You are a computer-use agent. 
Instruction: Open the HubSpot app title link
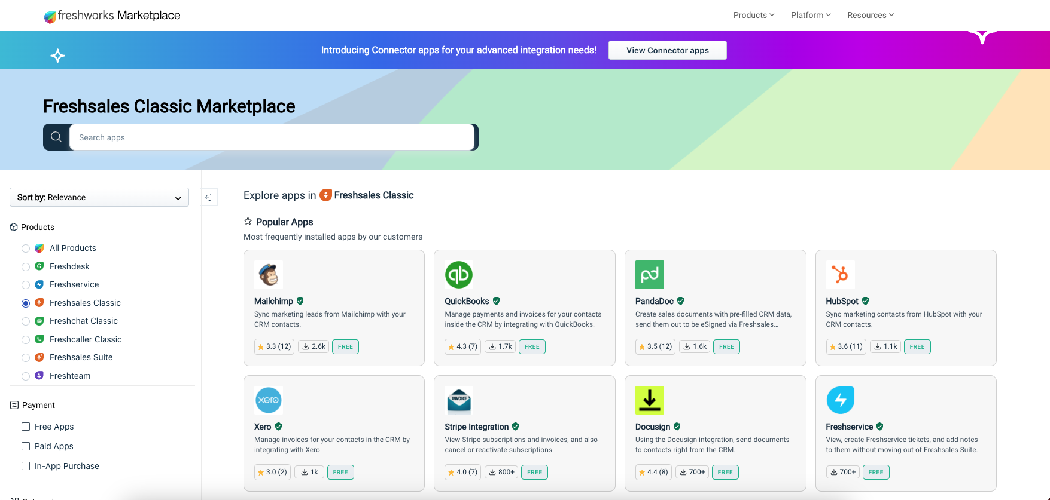(842, 301)
